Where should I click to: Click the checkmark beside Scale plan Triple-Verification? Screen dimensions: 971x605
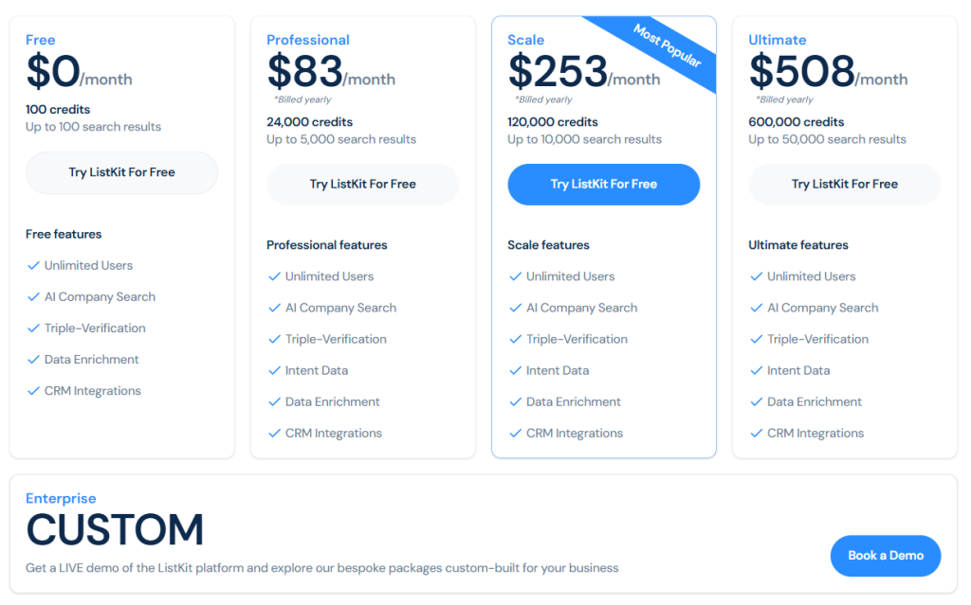[515, 340]
